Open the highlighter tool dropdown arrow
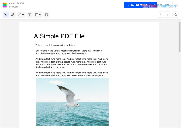Viewport: 181px width, 128px height. [23, 15]
